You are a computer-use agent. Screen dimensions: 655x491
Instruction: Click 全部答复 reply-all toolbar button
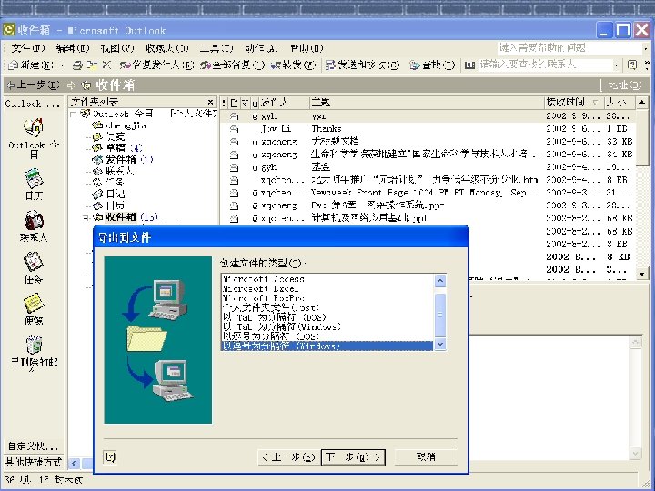(232, 65)
